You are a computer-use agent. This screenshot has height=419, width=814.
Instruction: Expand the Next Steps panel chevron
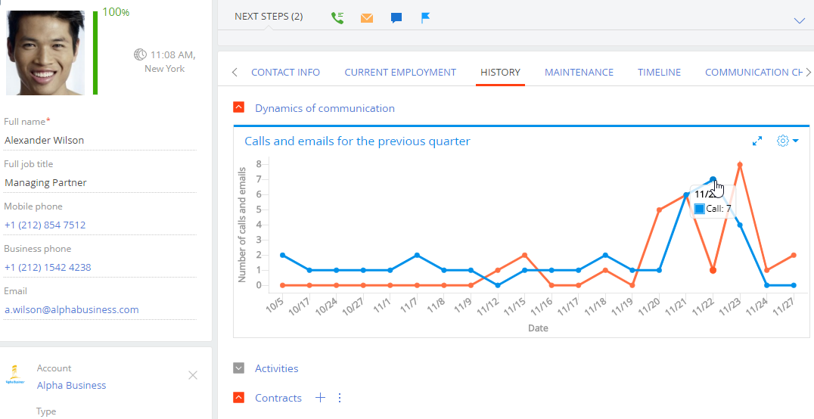pyautogui.click(x=799, y=20)
